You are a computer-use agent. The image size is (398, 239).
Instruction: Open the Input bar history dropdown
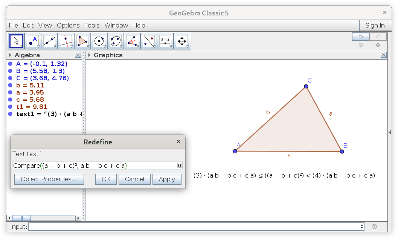tap(362, 227)
